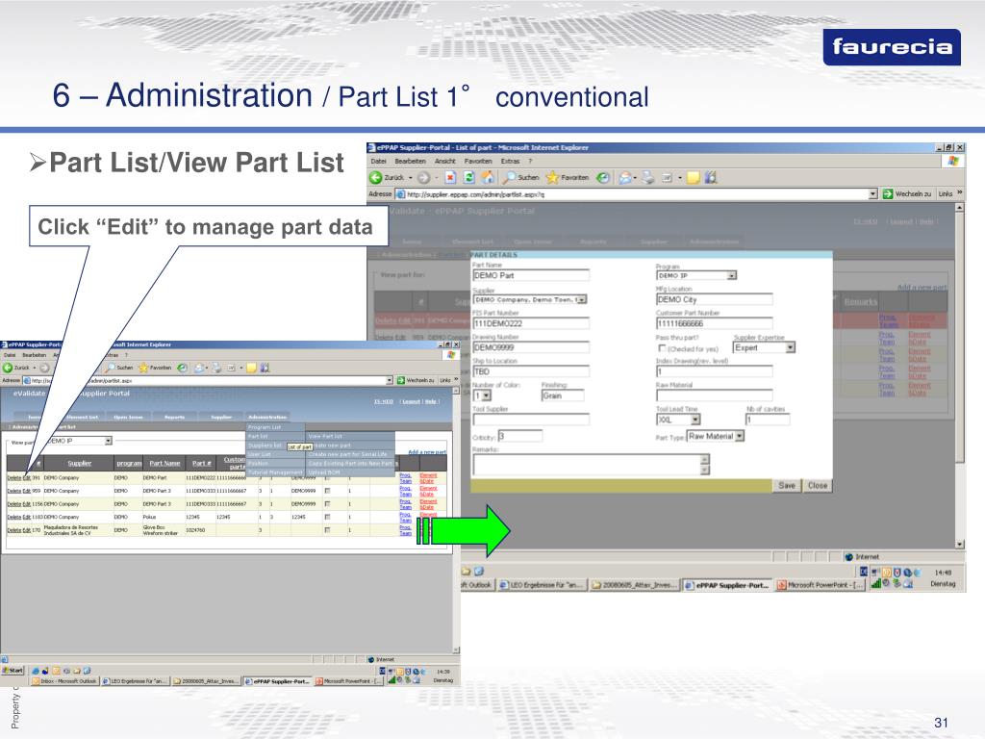Toggle checkbox in Glove Box part row

coord(327,530)
